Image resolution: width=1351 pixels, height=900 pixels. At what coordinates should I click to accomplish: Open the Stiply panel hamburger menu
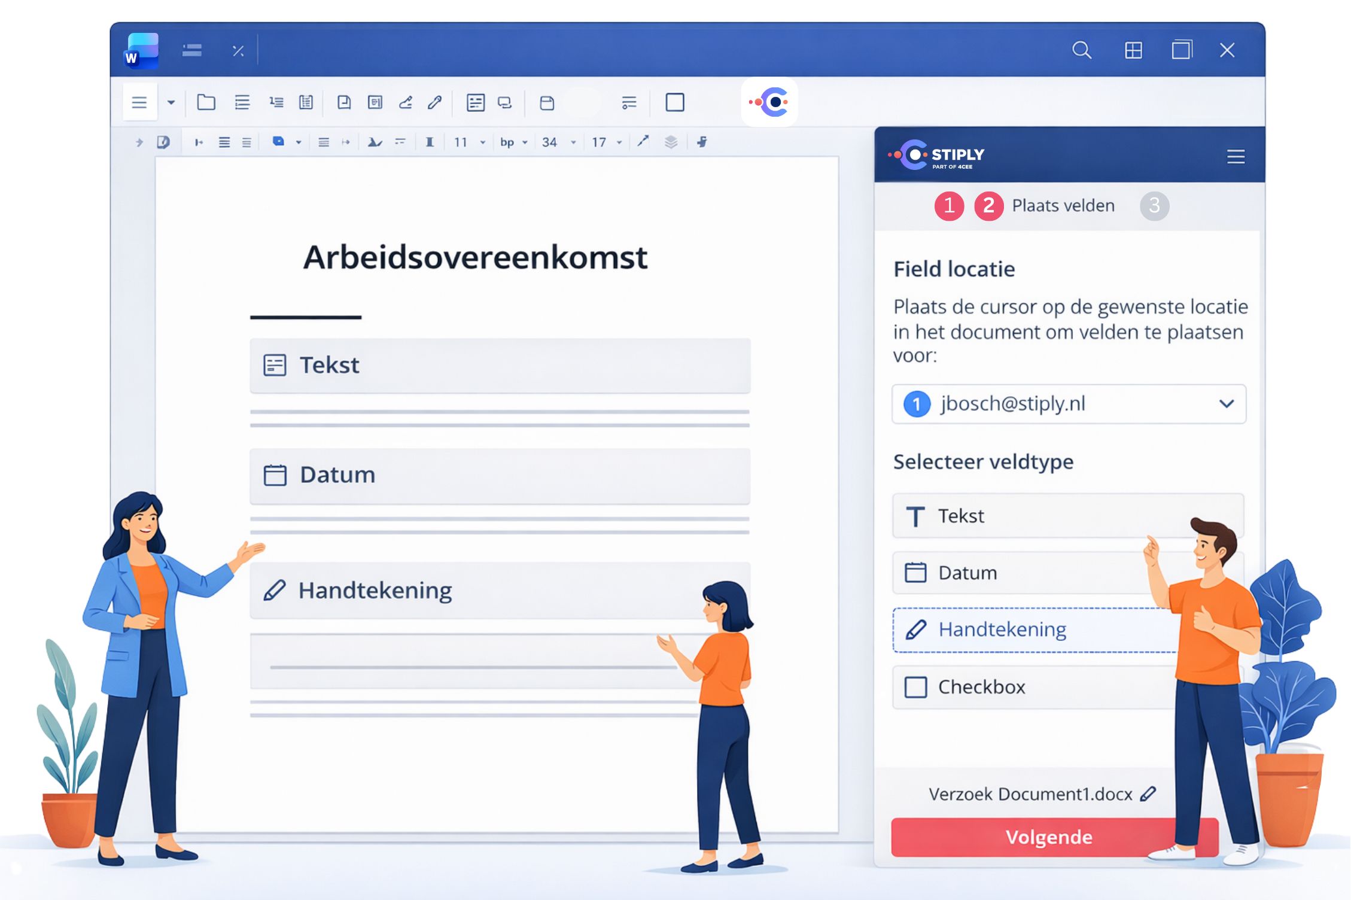[x=1236, y=157]
